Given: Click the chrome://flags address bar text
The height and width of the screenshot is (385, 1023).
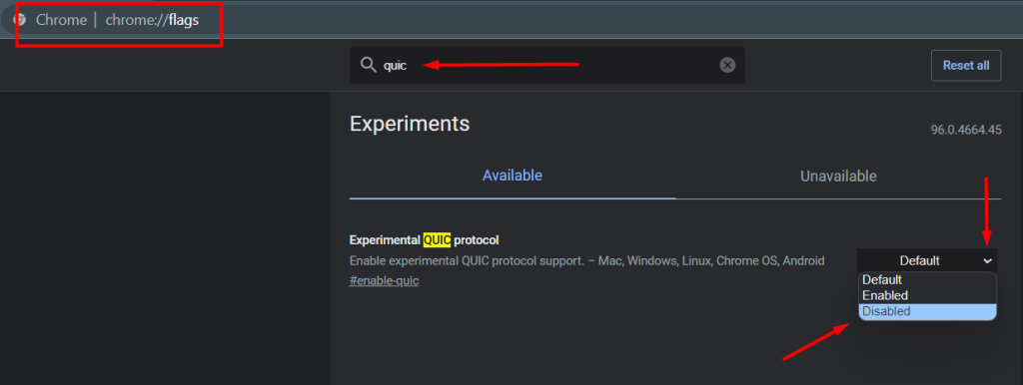Looking at the screenshot, I should [x=152, y=20].
